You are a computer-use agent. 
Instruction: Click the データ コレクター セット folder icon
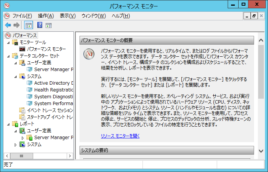pos(15,56)
